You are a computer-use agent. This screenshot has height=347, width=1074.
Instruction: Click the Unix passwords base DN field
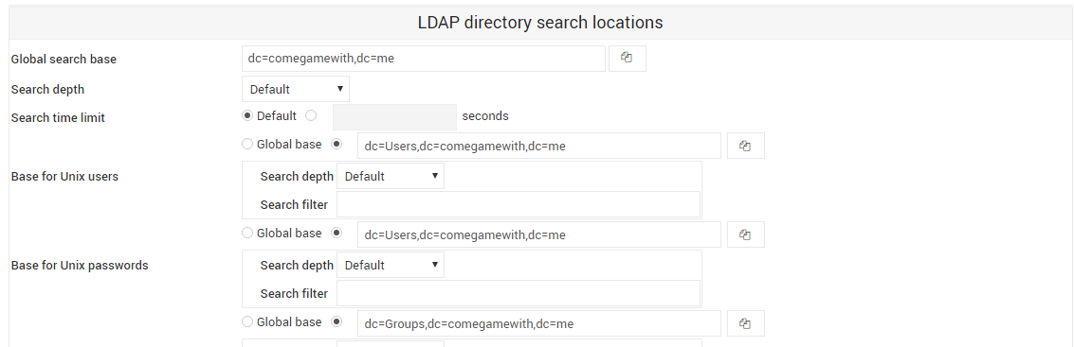[539, 234]
